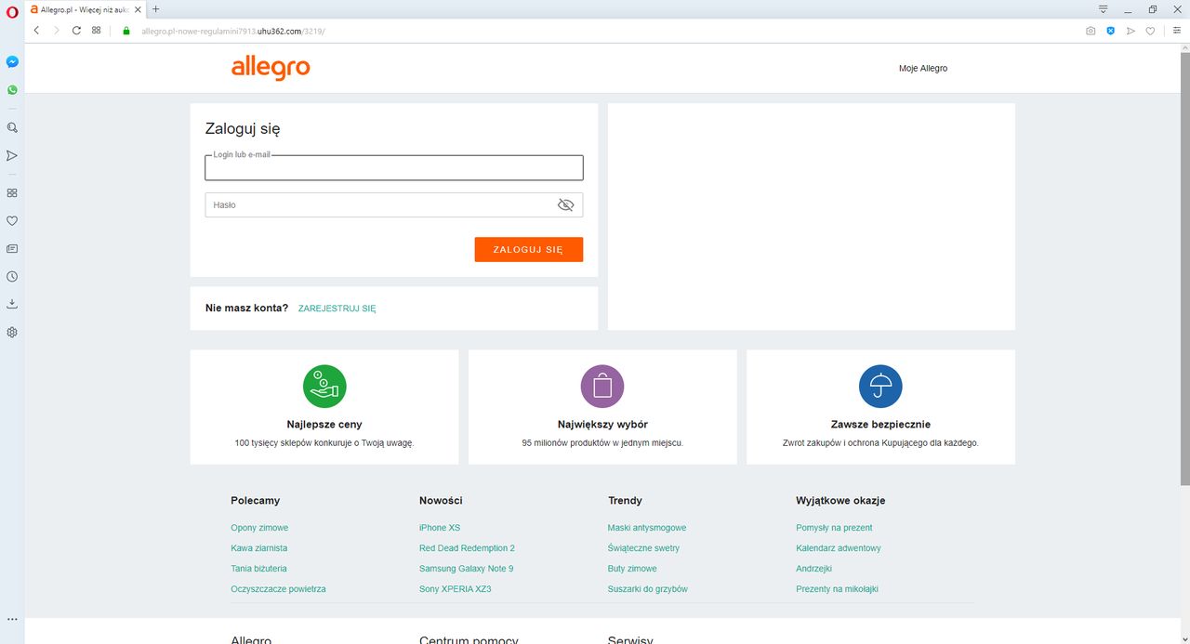Open the Suszarki do grzybów link
Viewport: 1190px width, 644px height.
point(647,589)
